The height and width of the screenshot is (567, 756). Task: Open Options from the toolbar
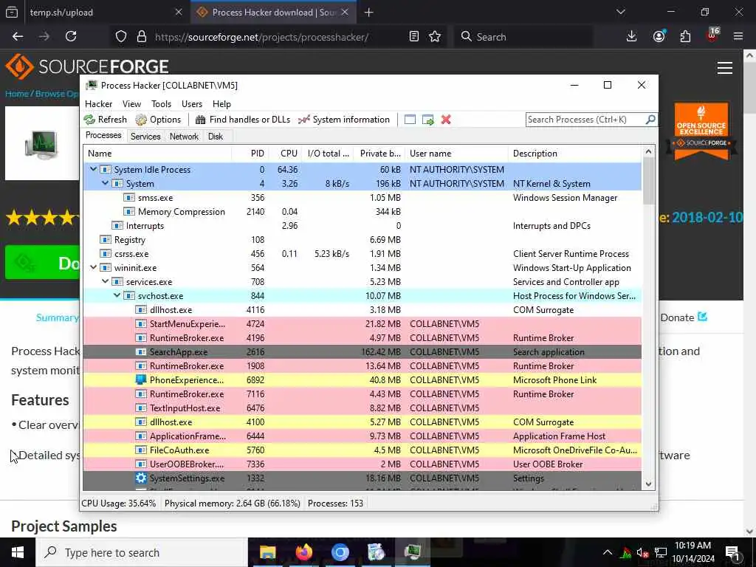(158, 120)
